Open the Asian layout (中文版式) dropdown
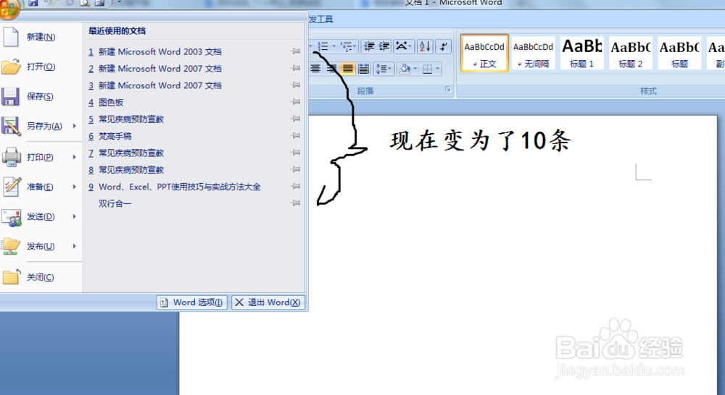Screen dimensions: 725x395 (404, 46)
